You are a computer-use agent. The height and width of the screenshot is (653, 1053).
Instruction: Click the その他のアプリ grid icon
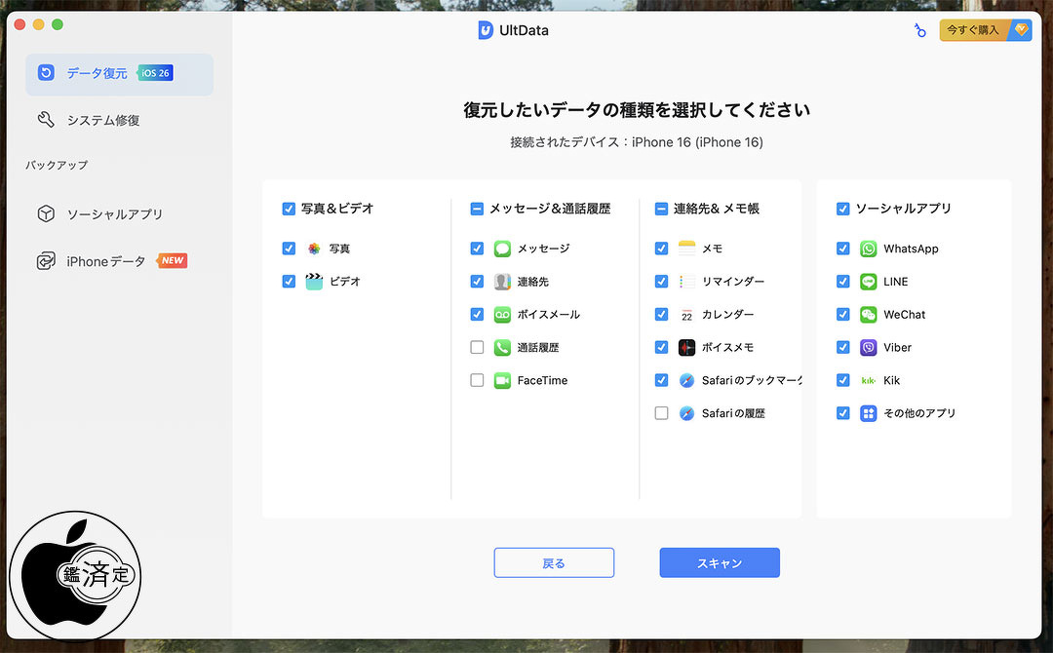[x=869, y=413]
